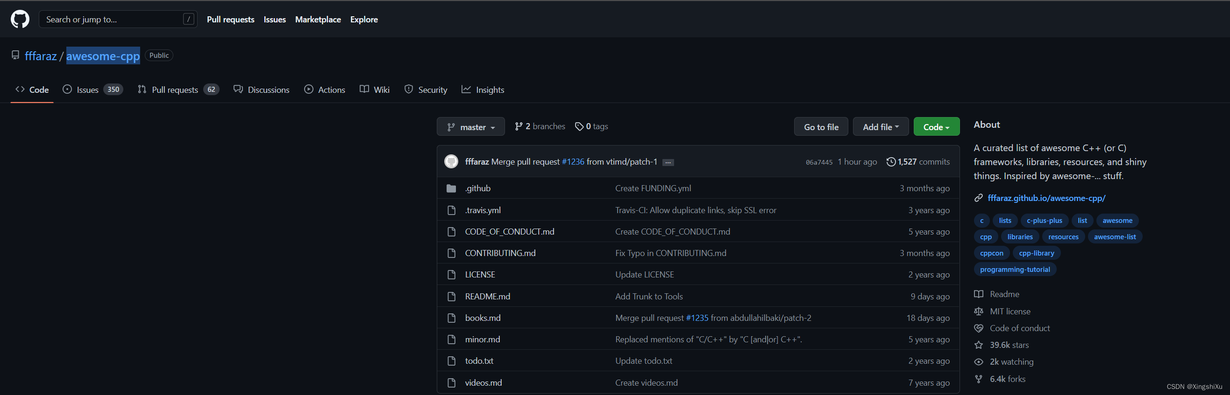The width and height of the screenshot is (1230, 395).
Task: Click the book icon beside Readme
Action: [x=978, y=294]
